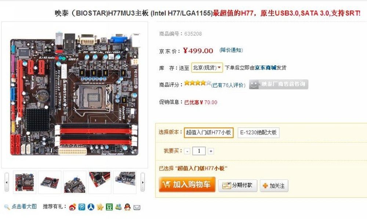Show previous thumbnails with left arrow
Screen dimensions: 367x219
pos(7,182)
